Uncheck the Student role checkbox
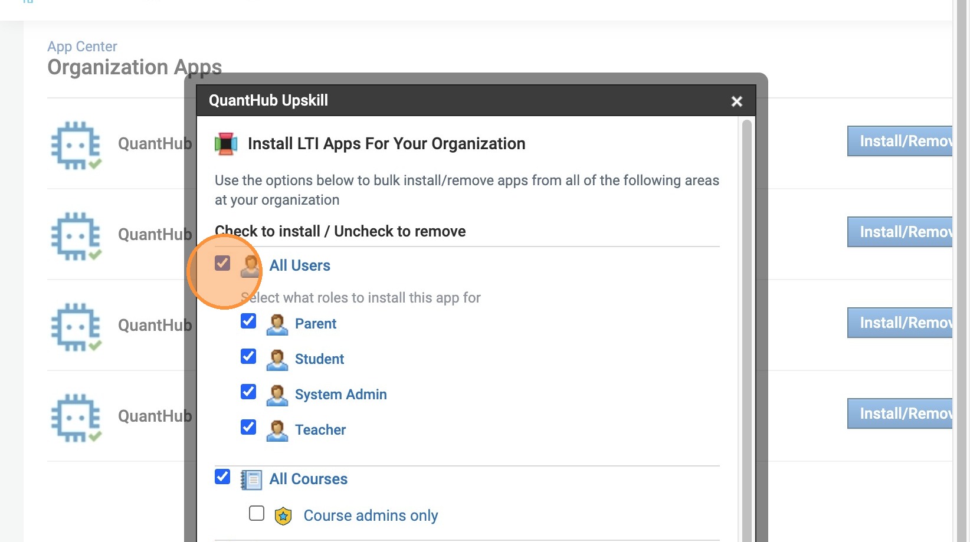This screenshot has height=542, width=970. point(248,357)
